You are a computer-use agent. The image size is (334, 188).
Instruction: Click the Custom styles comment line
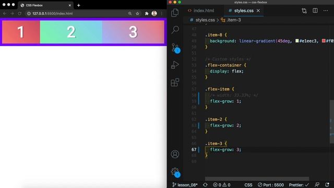tap(228, 59)
